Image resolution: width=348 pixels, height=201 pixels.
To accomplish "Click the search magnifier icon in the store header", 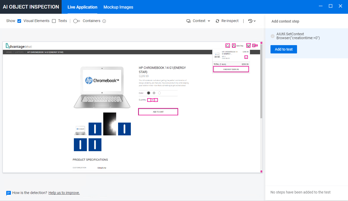I will (x=228, y=46).
